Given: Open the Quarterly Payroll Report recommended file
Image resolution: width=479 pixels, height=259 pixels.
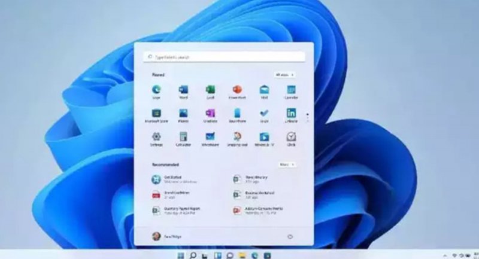Looking at the screenshot, I should pos(176,211).
